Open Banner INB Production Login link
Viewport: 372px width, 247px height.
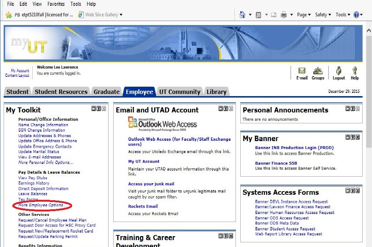click(294, 148)
